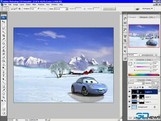Select the Paint Bucket tool
Image resolution: width=161 pixels, height=121 pixels.
coord(4,61)
